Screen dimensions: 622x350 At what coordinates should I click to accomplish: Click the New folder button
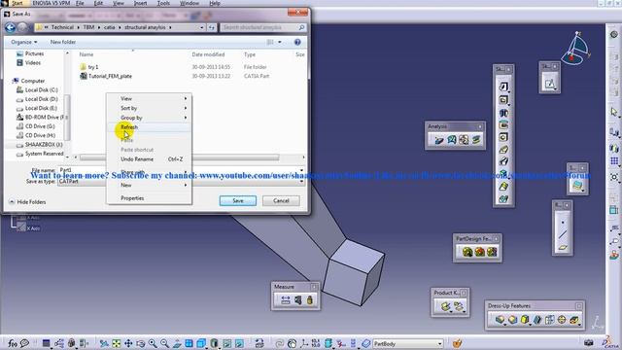(x=62, y=42)
